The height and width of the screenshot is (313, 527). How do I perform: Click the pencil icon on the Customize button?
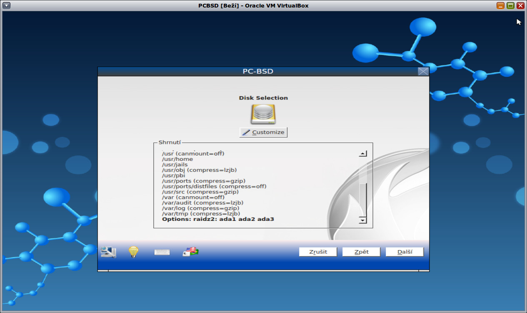pyautogui.click(x=246, y=132)
